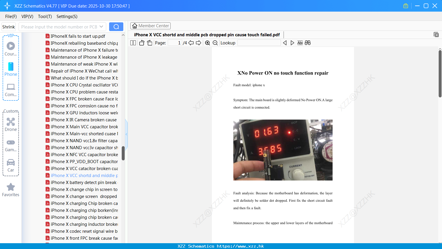Click the file list scrollbar thumb
This screenshot has width=442, height=249.
coord(123,153)
